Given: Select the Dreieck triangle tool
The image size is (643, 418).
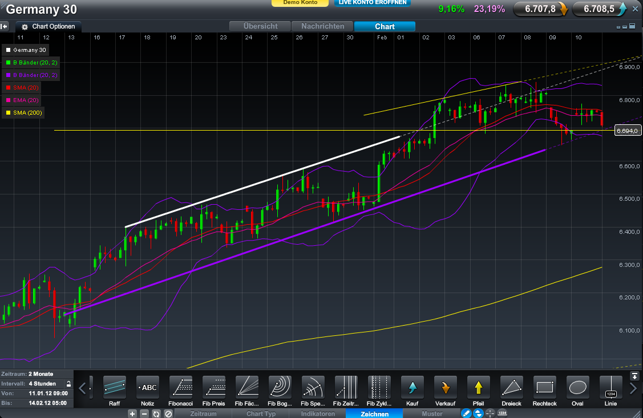Looking at the screenshot, I should pos(511,391).
